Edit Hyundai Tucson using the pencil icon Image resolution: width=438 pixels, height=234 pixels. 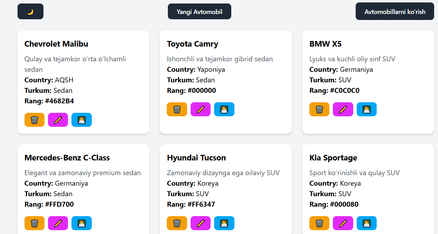pos(200,223)
